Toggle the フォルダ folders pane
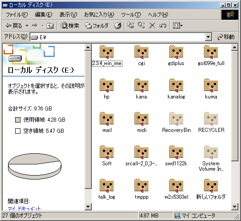 click(x=97, y=26)
